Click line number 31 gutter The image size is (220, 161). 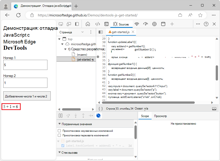(x=104, y=46)
